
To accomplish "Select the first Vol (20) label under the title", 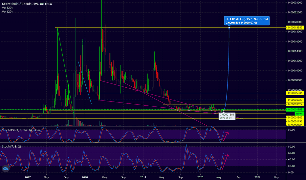I will (x=7, y=8).
